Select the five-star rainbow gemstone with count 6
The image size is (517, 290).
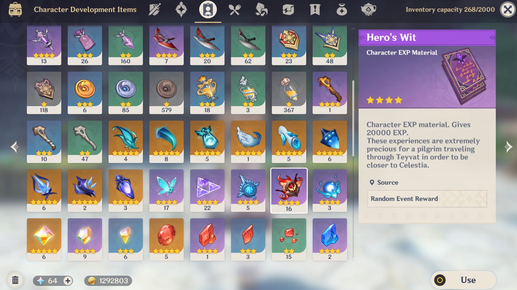tap(44, 239)
